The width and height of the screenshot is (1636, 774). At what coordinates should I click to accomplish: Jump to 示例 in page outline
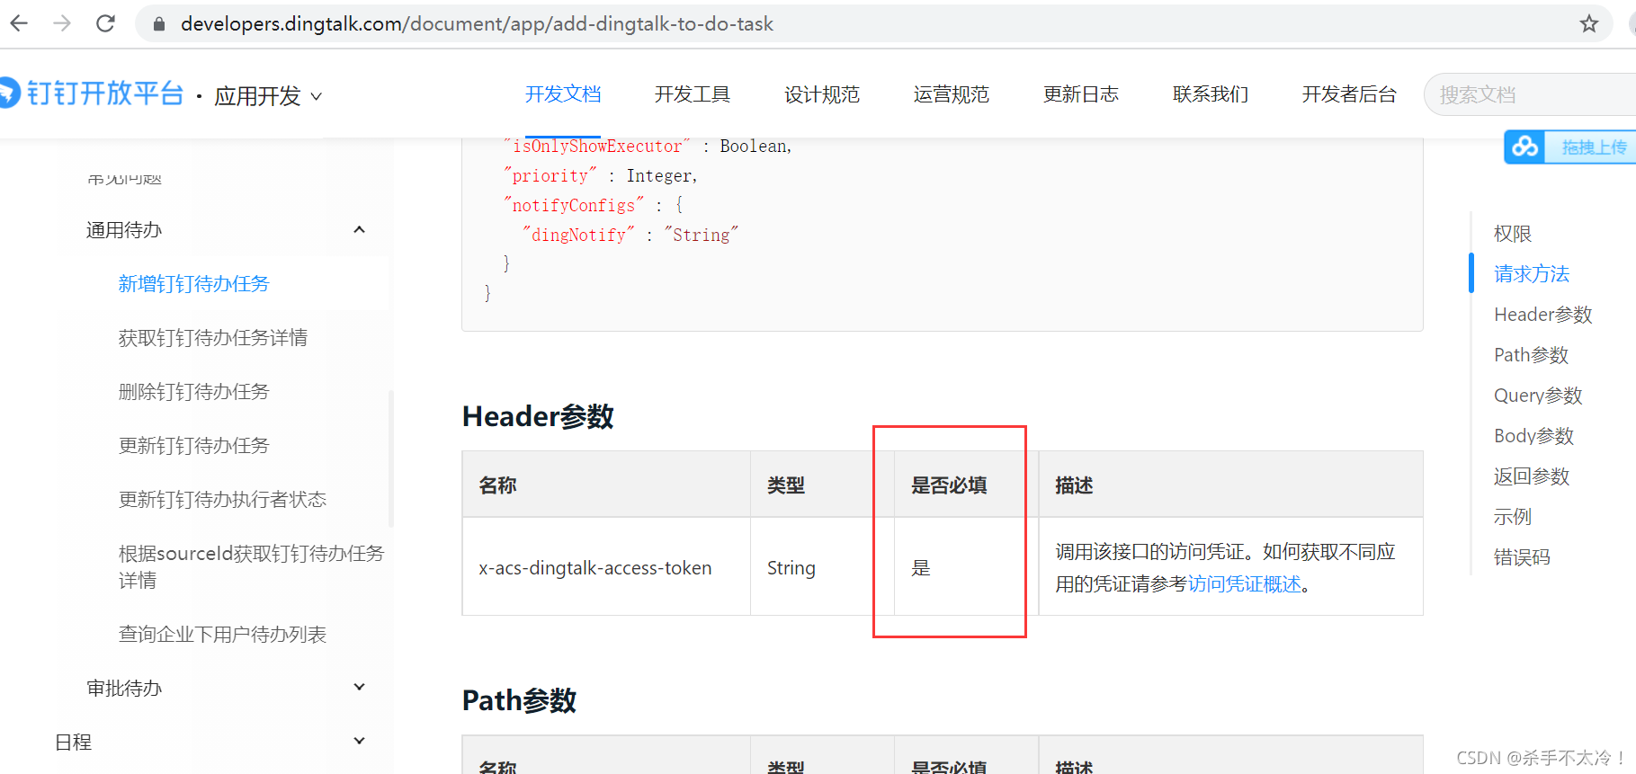tap(1513, 517)
